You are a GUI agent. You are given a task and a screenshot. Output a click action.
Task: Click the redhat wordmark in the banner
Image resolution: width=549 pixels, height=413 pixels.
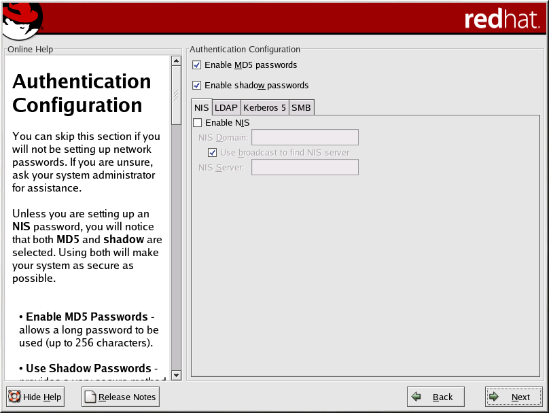[502, 20]
